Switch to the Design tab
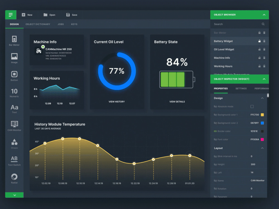Screen dimensions: 279x209 [14, 24]
